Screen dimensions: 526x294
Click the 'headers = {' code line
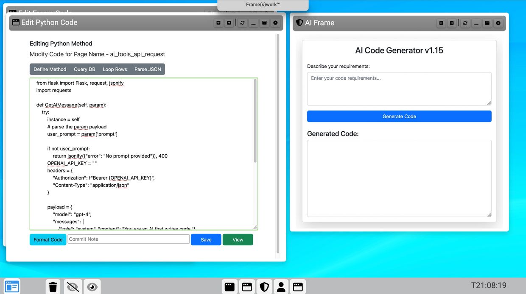(x=60, y=170)
